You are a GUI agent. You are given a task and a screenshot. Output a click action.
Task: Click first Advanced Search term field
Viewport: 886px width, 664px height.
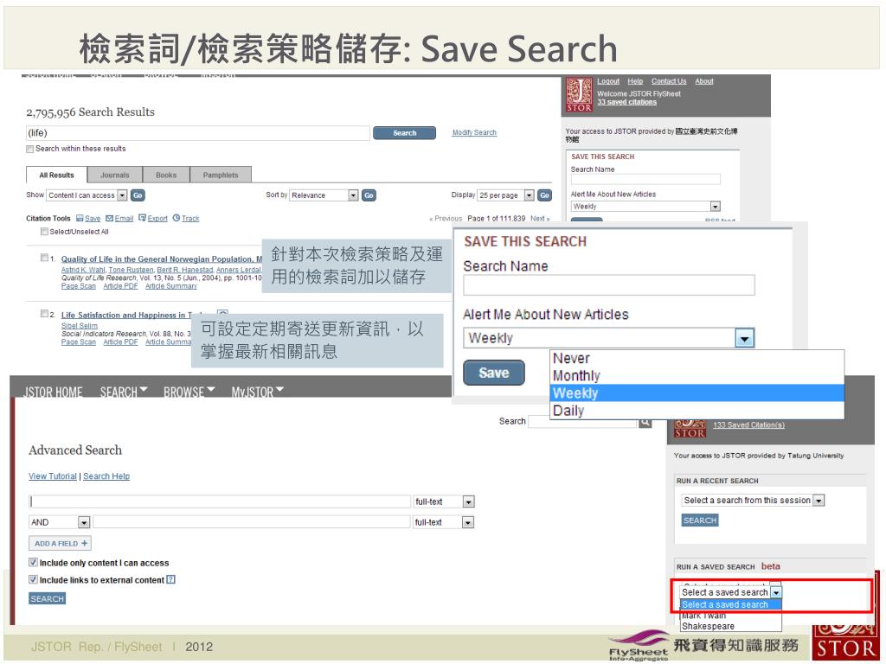click(220, 501)
